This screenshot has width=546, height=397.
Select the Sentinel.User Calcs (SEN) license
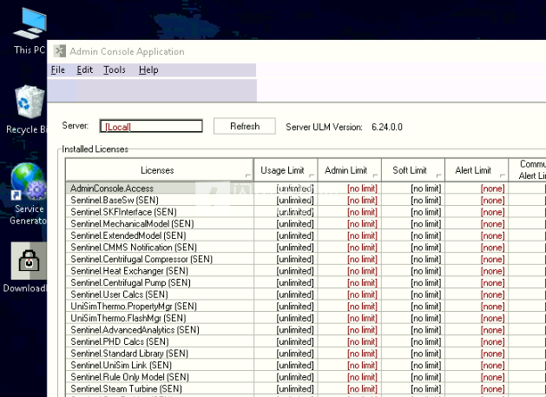(160, 294)
